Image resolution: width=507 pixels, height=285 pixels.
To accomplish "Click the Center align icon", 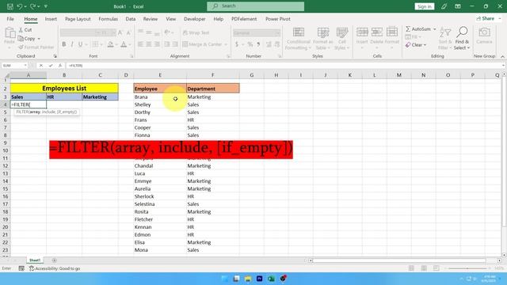I will (x=149, y=44).
